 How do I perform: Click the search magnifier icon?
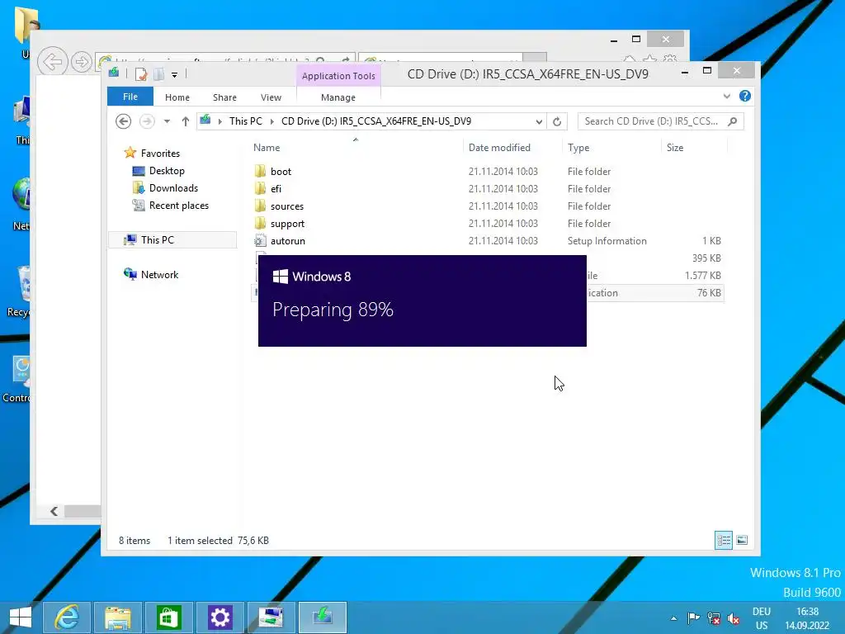733,121
